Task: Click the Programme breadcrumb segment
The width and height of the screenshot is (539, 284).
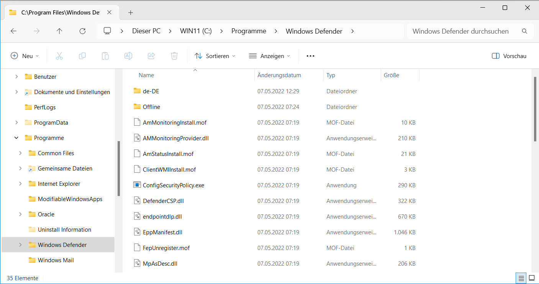Action: 249,31
